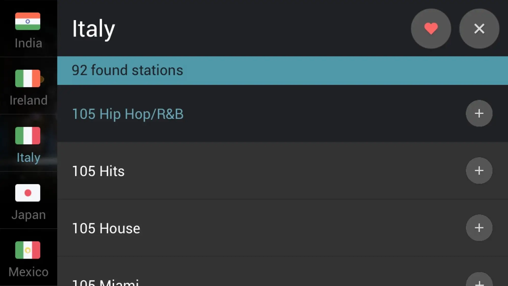Choose the Mexico flag icon

[28, 250]
